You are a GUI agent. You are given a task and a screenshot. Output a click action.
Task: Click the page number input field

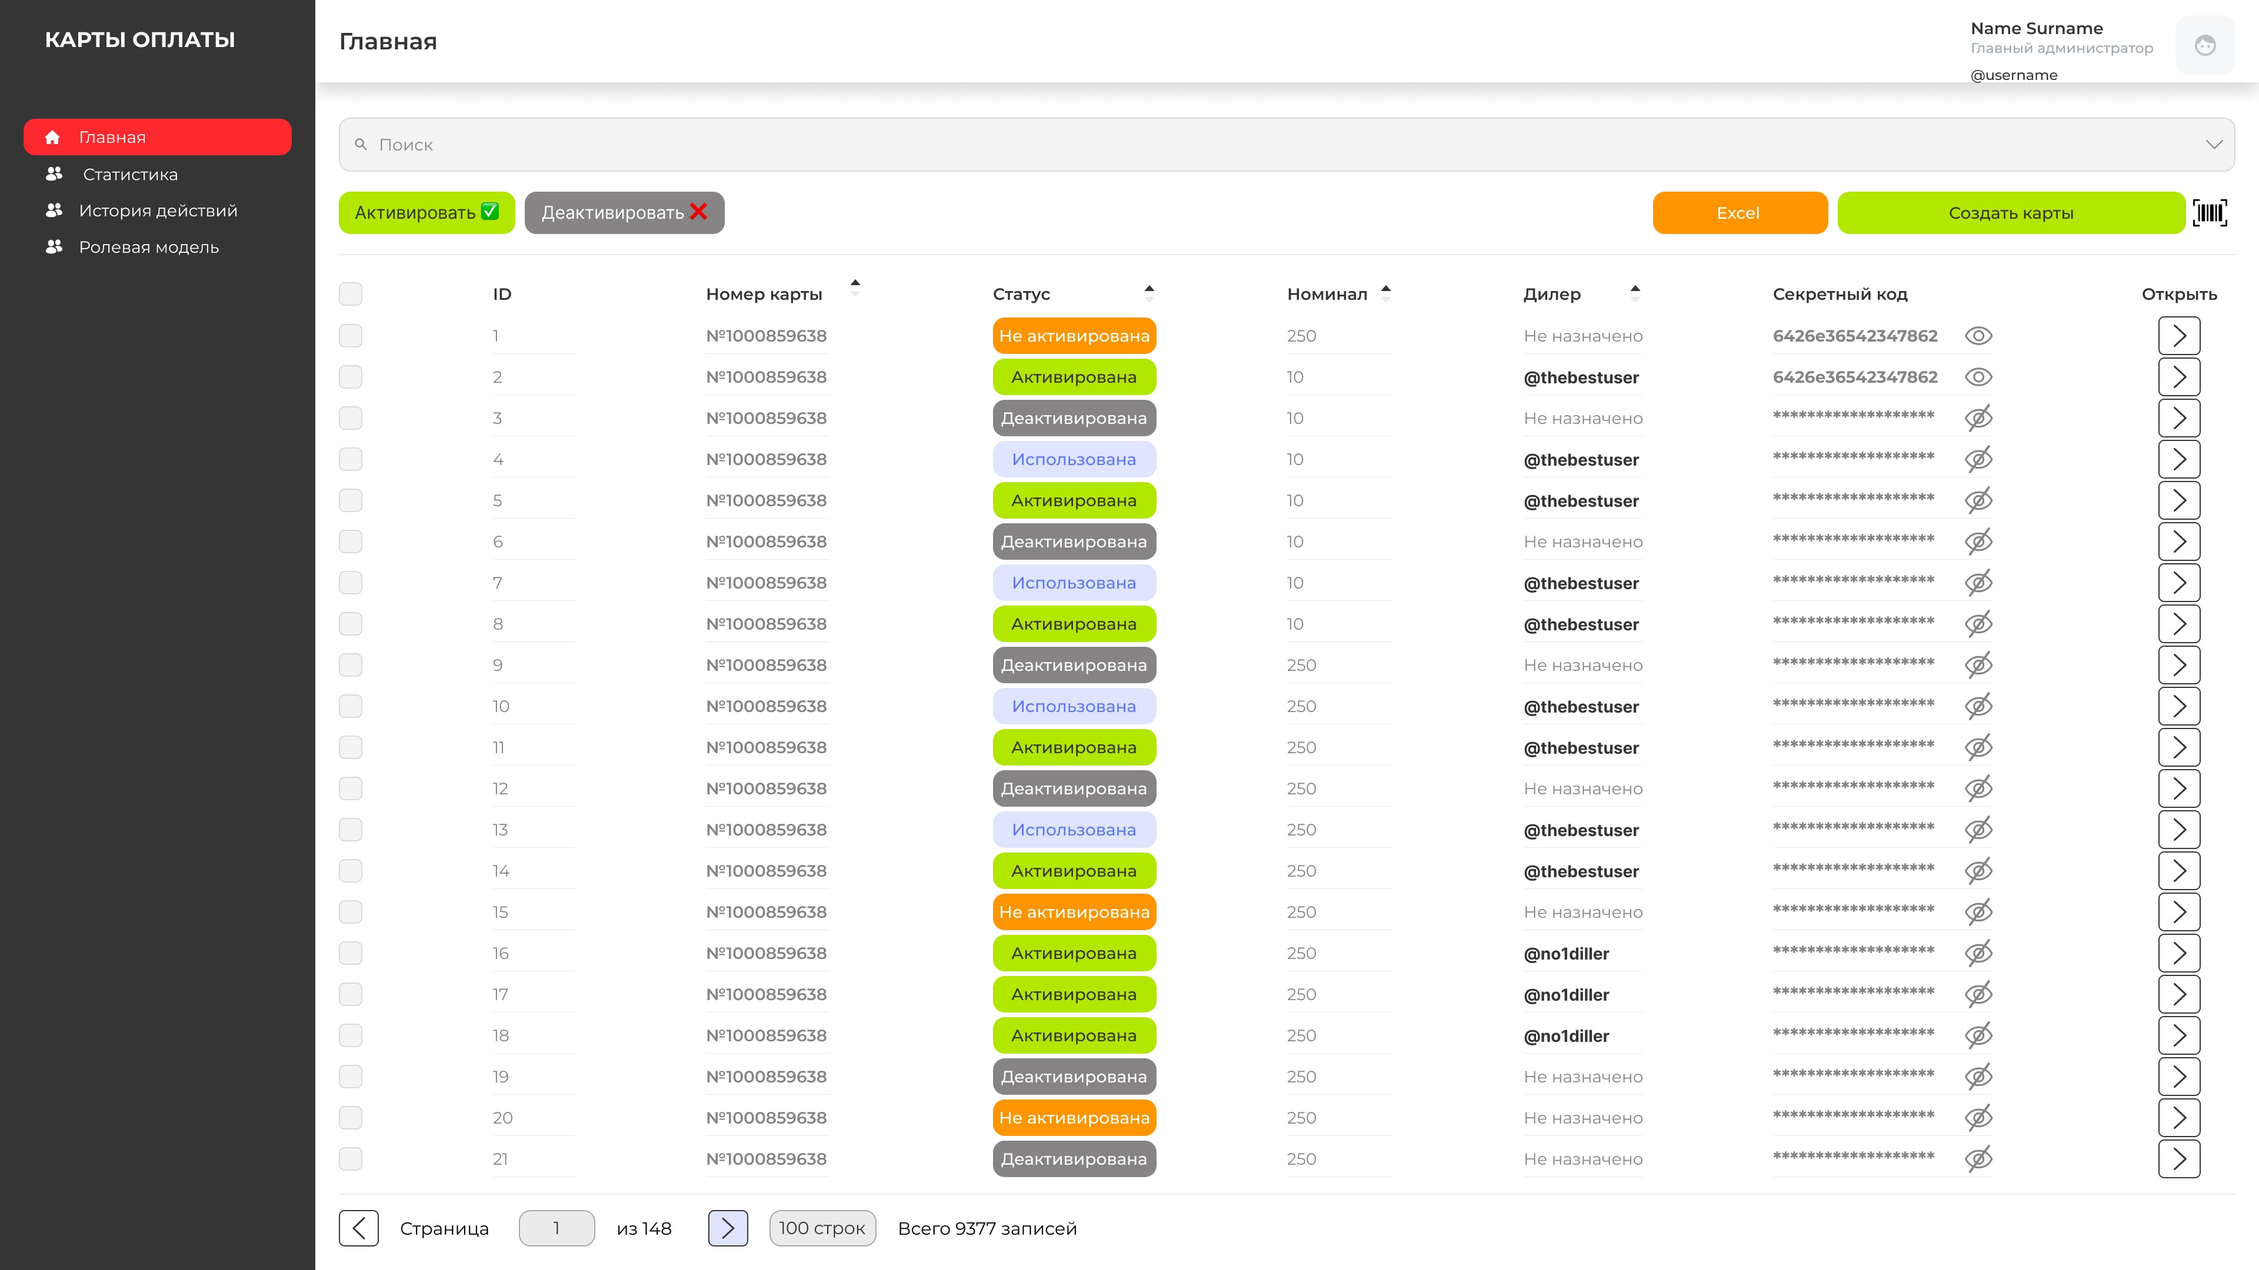click(x=557, y=1228)
